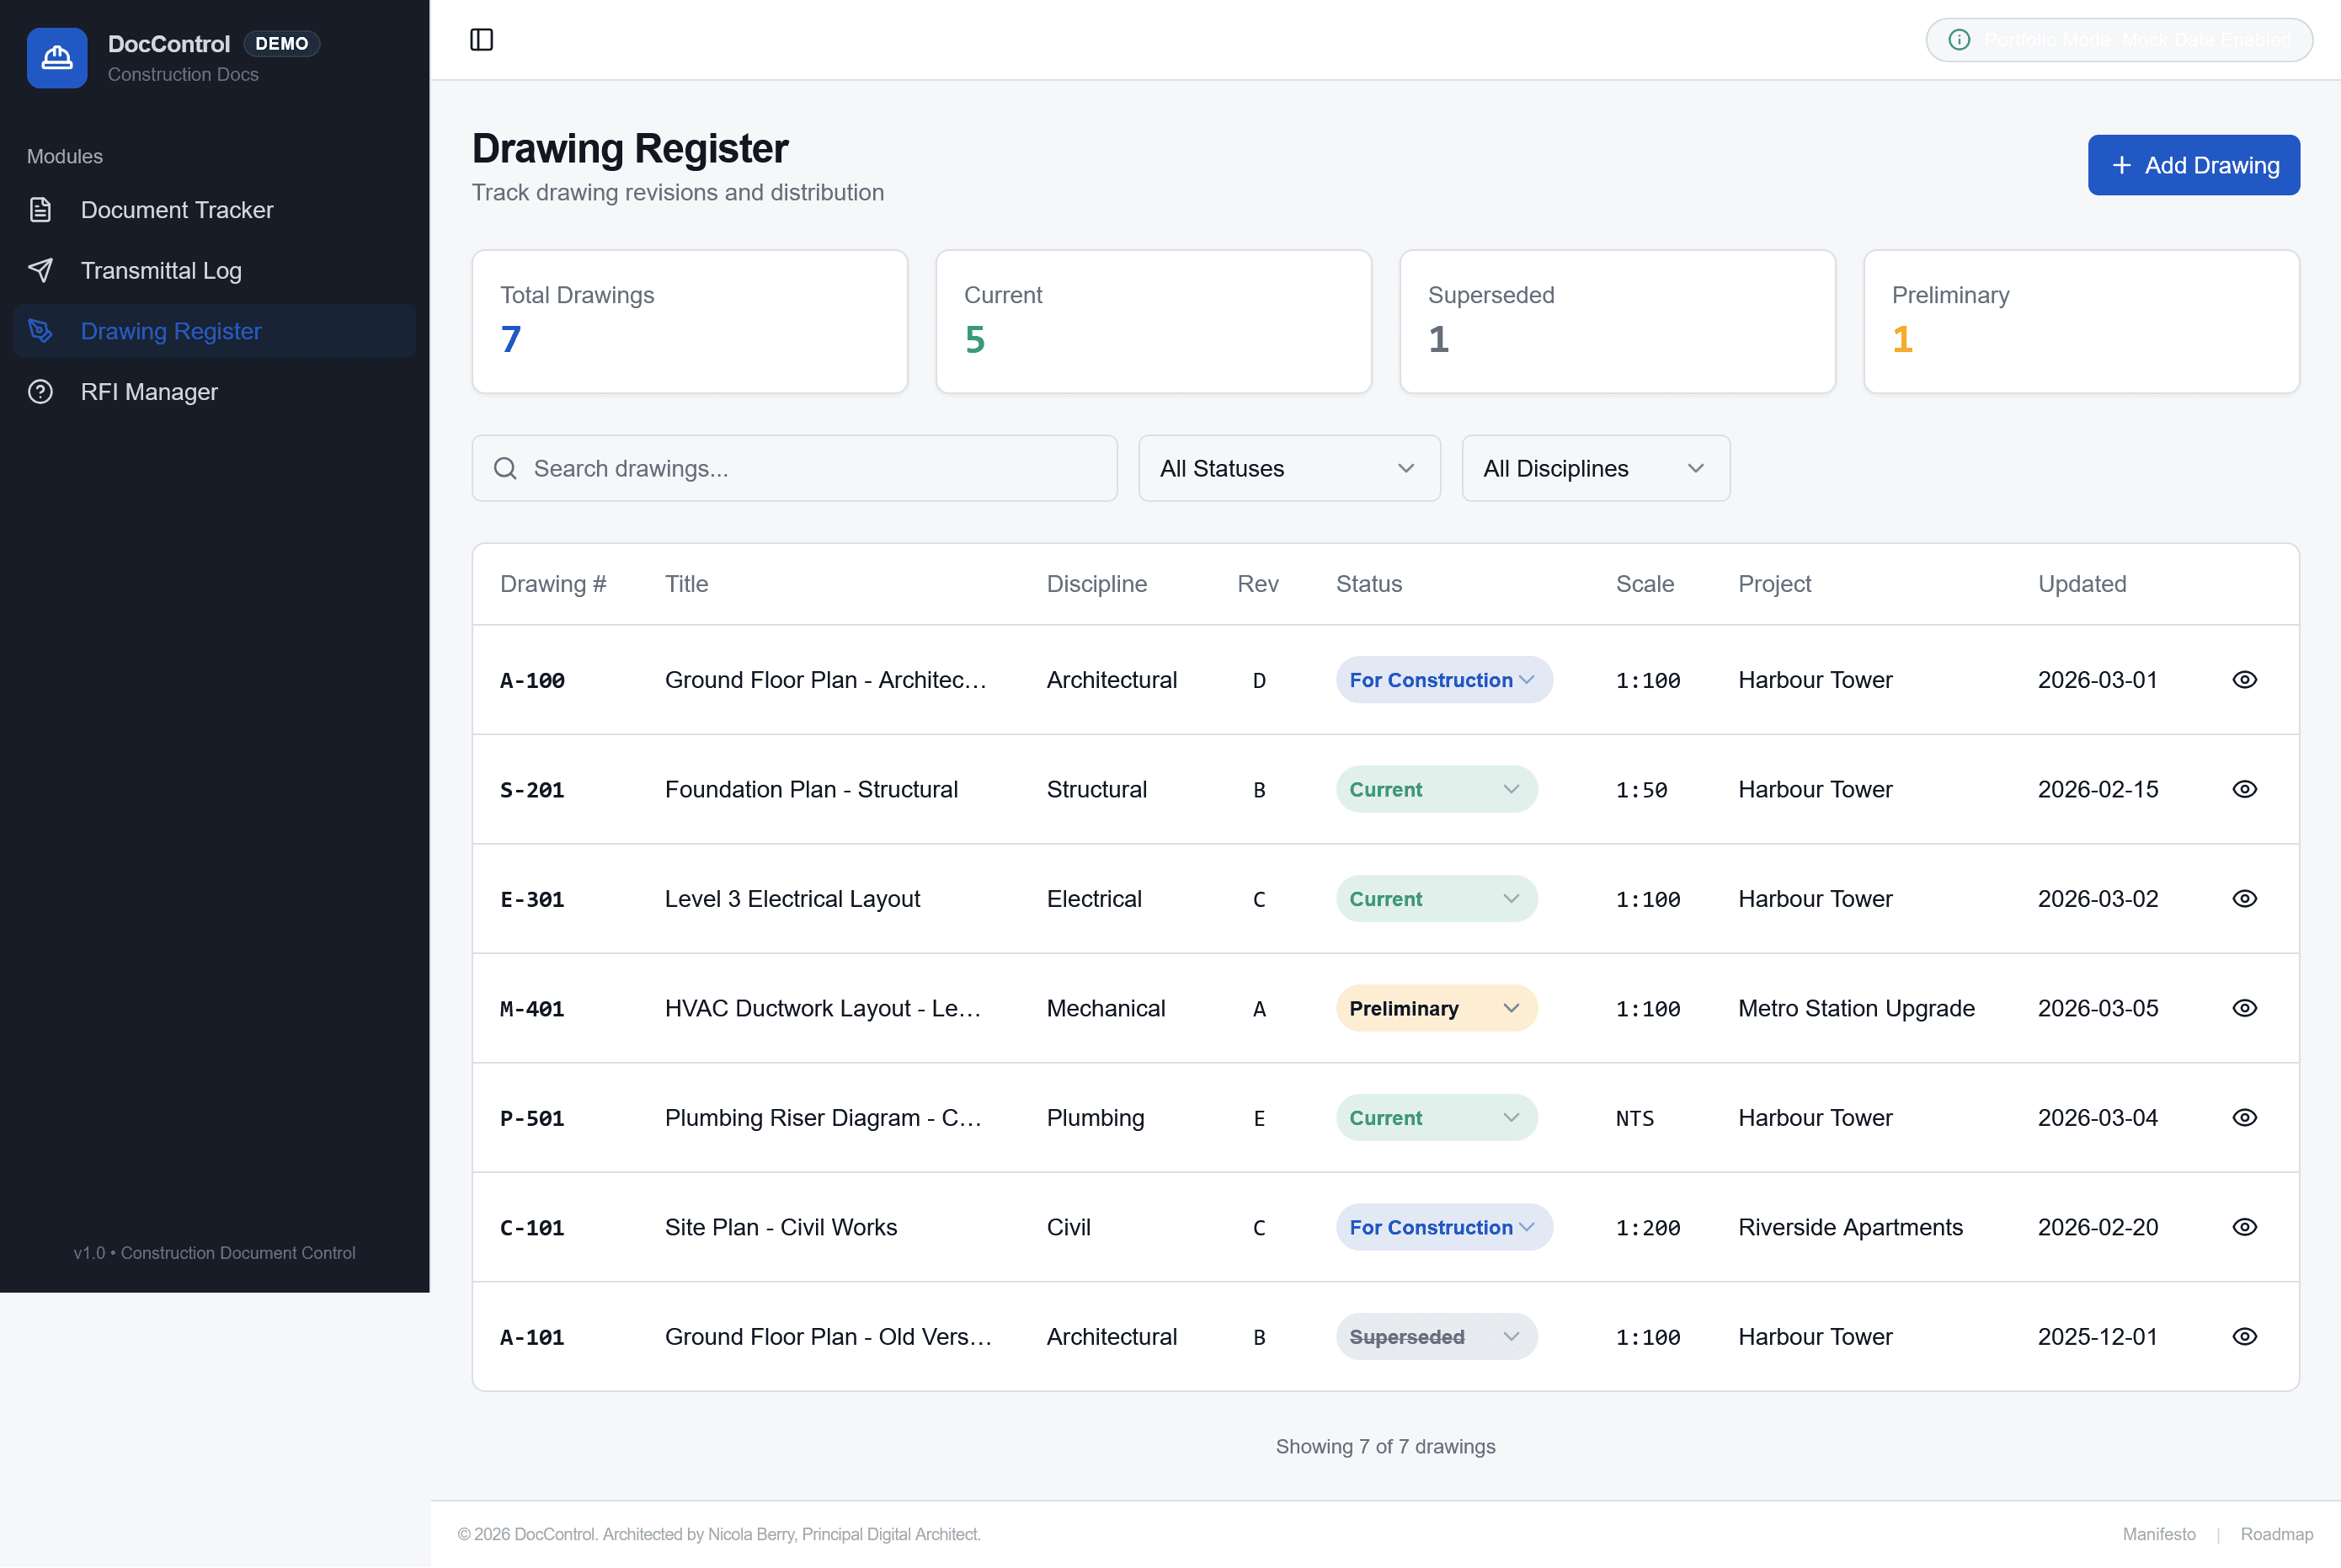Click the Drawing Register pen icon
2341x1568 pixels.
click(41, 331)
